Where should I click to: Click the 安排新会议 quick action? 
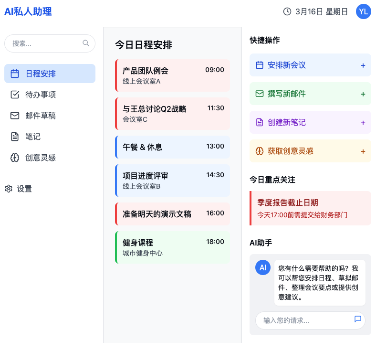pos(310,65)
